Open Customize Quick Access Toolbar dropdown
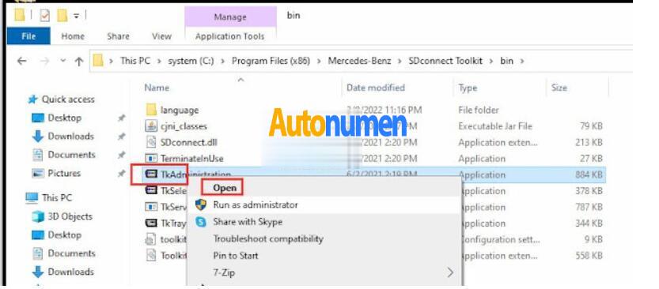Image resolution: width=659 pixels, height=289 pixels. (76, 16)
